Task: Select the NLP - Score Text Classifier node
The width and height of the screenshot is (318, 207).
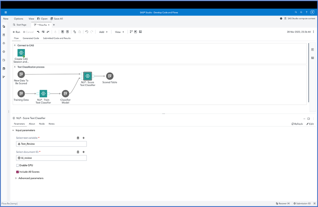Action: pos(88,76)
